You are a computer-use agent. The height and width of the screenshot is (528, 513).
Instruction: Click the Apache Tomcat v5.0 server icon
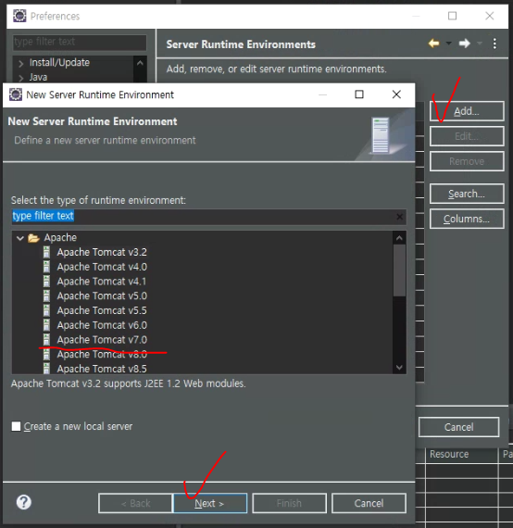tap(46, 296)
